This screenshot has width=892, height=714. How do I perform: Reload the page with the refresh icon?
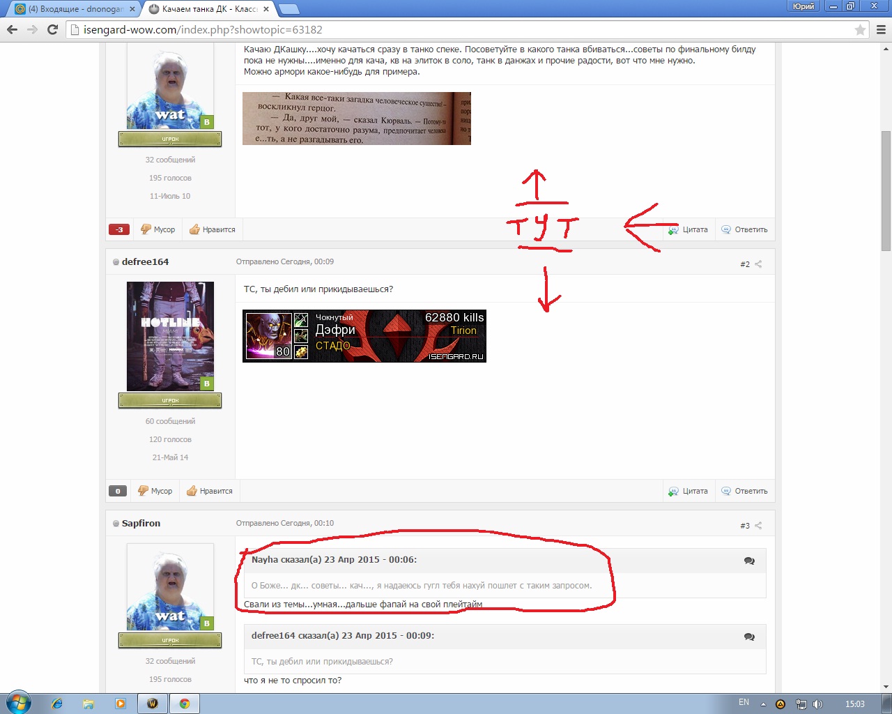pyautogui.click(x=52, y=29)
